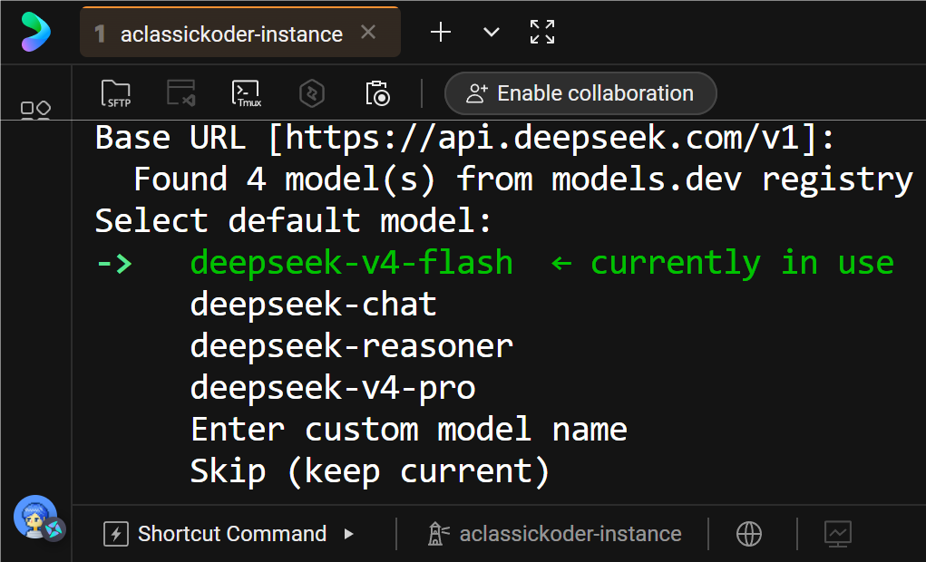
Task: Open the user avatar profile
Action: 36,518
